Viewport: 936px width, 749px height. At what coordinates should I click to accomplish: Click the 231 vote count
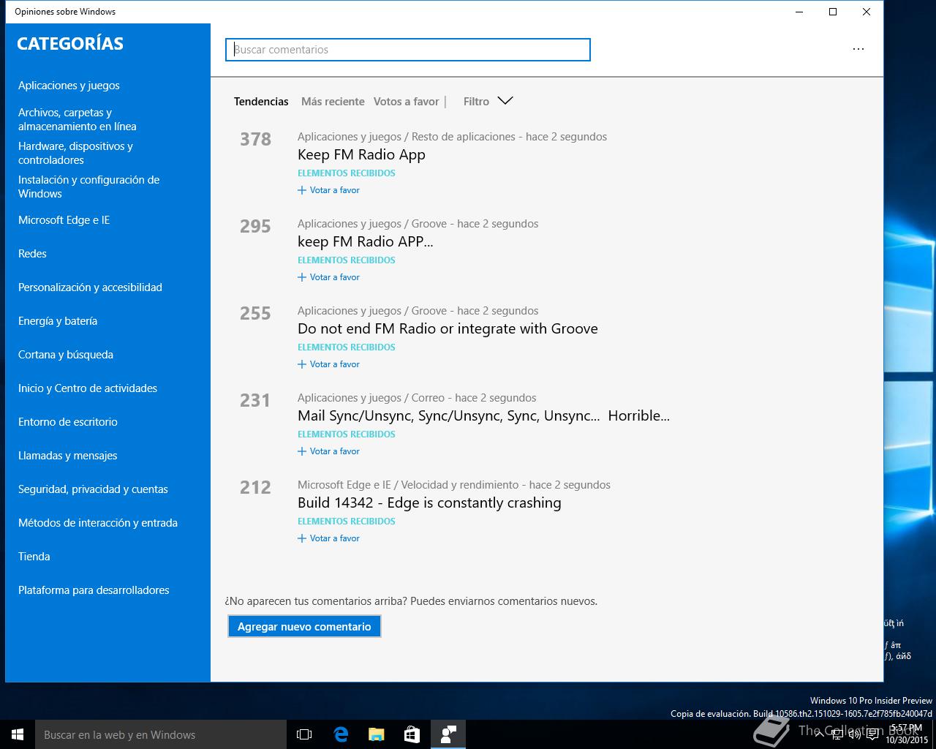(255, 400)
